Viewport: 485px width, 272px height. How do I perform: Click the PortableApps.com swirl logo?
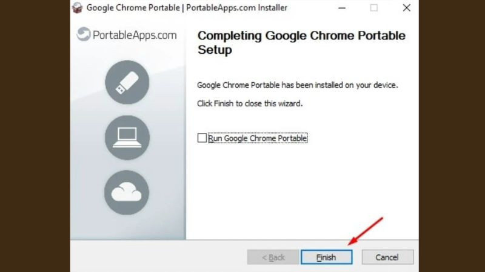(x=84, y=34)
